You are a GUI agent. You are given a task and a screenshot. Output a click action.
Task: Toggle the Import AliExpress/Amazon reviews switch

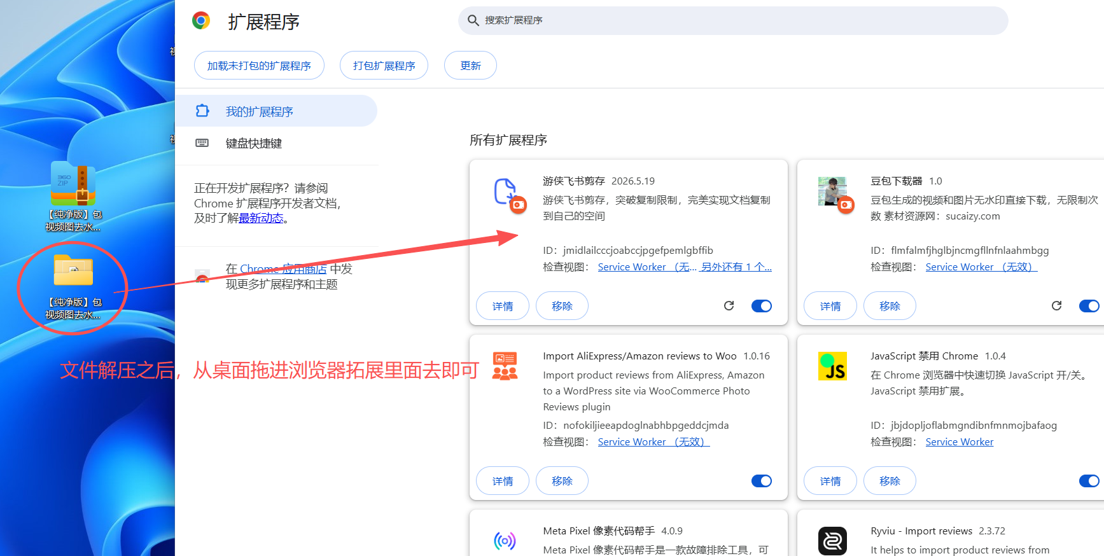point(762,481)
